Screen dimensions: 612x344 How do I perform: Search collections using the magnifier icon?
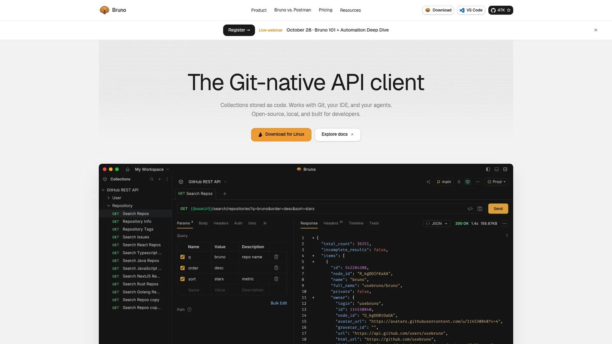point(152,179)
